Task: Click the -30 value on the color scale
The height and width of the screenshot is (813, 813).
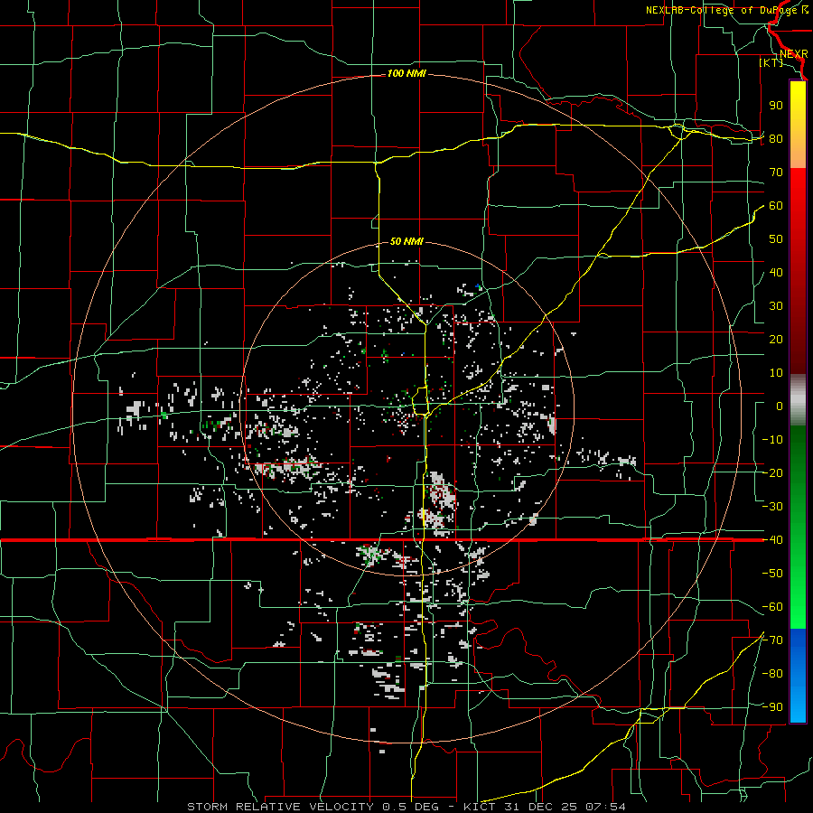Action: 772,507
